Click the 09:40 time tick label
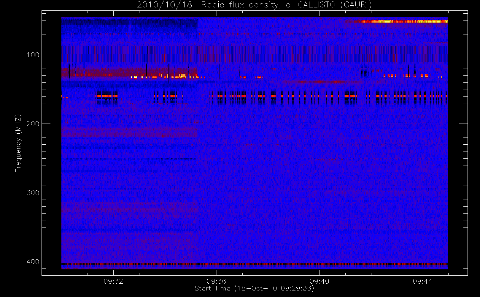This screenshot has height=297, width=480. pos(320,281)
